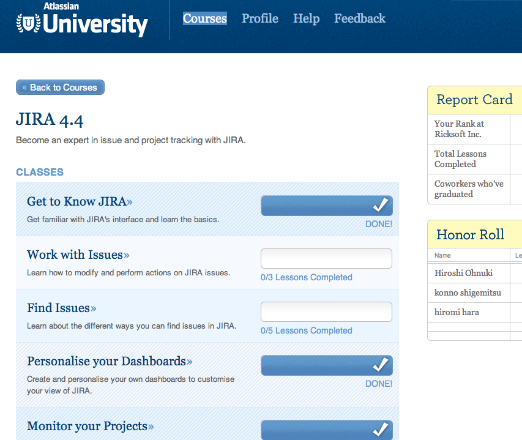Open the Feedback menu item
This screenshot has width=522, height=440.
[360, 18]
